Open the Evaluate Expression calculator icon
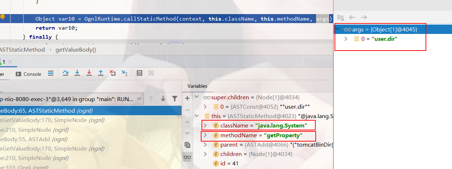This screenshot has height=169, width=452. click(139, 73)
